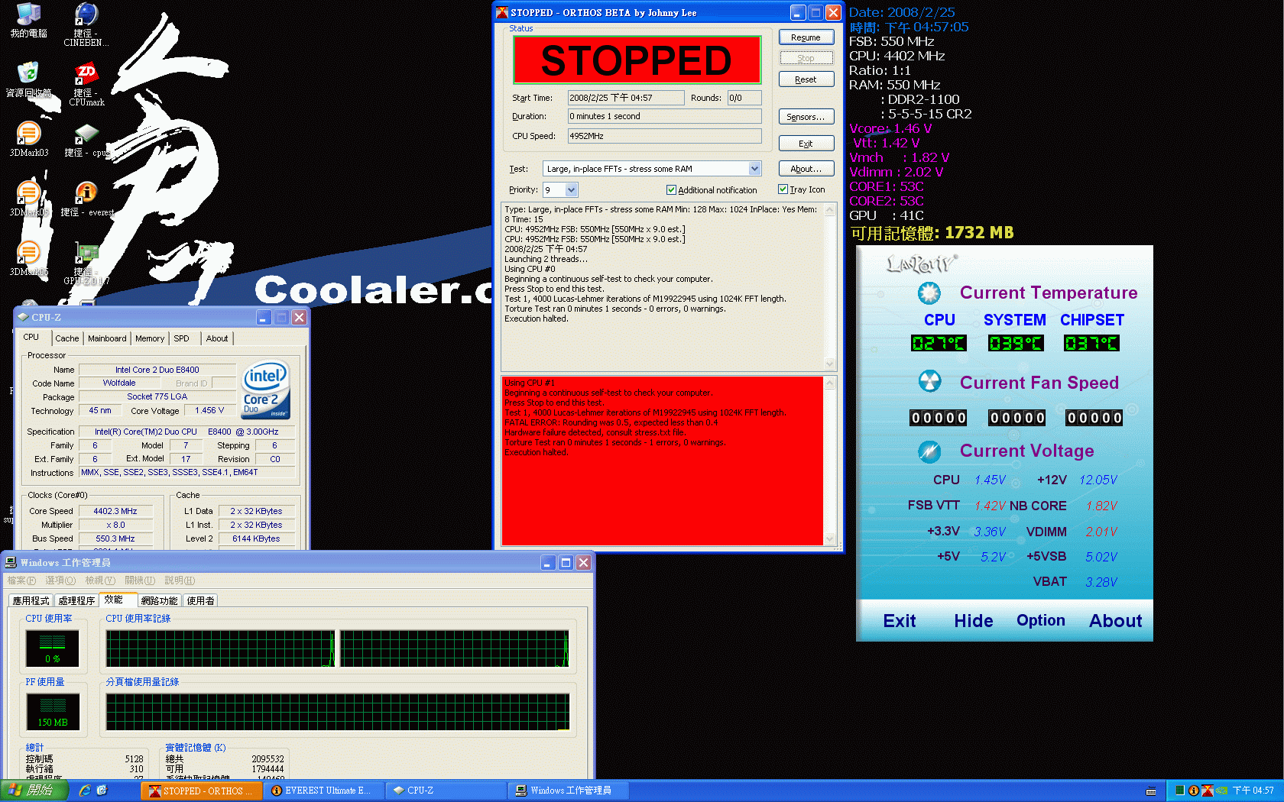1284x802 pixels.
Task: Launch the 3DMark06 shortcut
Action: 28,258
